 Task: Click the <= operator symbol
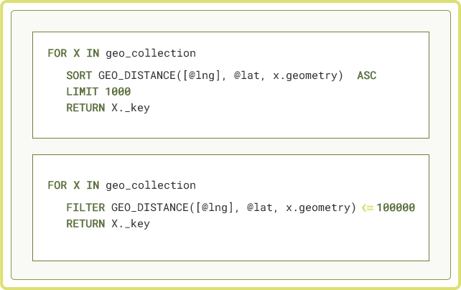[368, 207]
